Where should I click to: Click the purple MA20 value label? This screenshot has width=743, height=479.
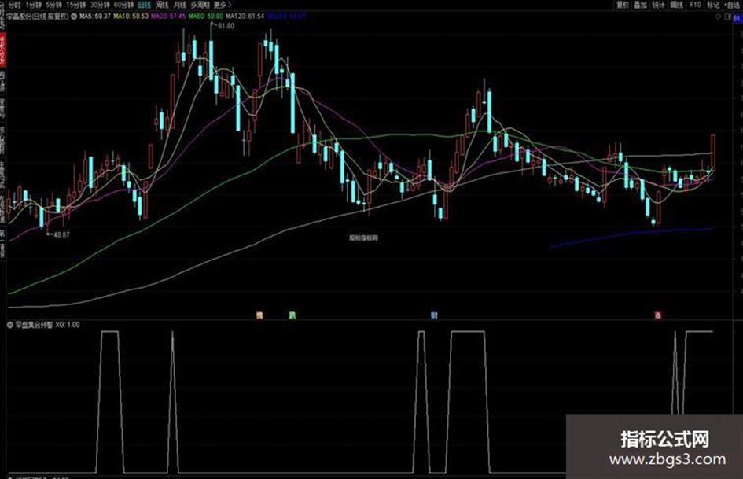pos(168,17)
